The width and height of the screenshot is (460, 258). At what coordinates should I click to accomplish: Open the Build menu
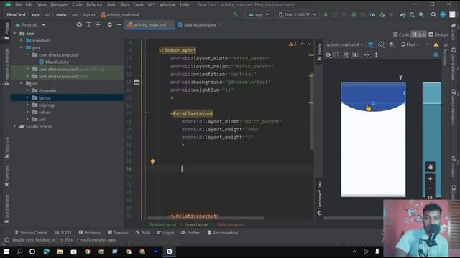pos(111,4)
